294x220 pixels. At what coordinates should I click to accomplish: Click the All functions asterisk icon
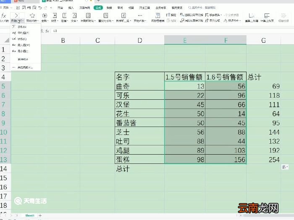[45, 16]
